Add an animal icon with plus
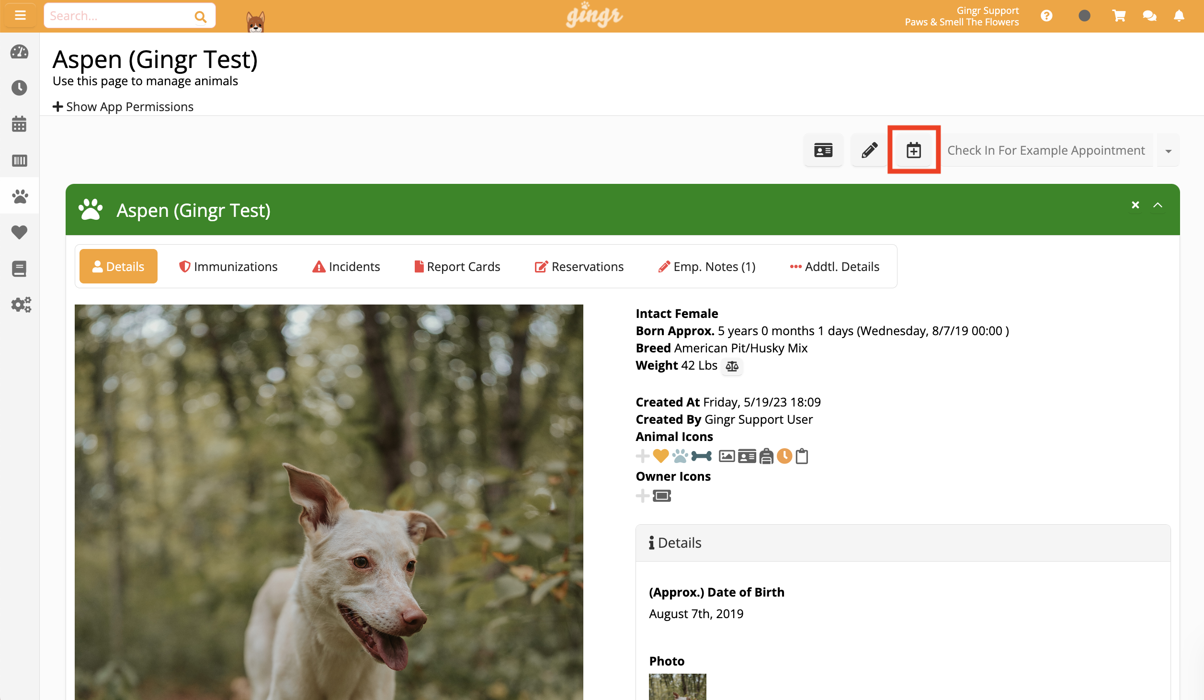1204x700 pixels. [x=642, y=456]
